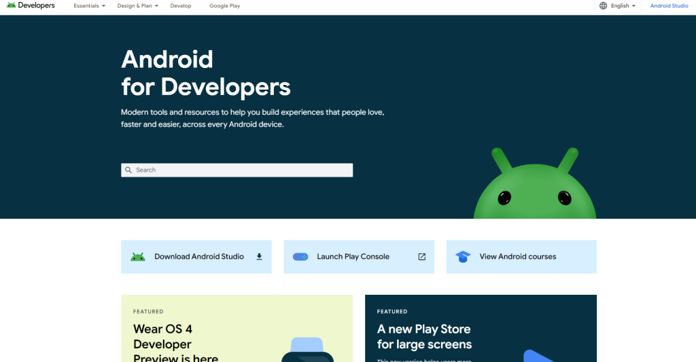The width and height of the screenshot is (696, 362).
Task: Open the Wear OS 4 Developer Preview featured card
Action: 237,329
